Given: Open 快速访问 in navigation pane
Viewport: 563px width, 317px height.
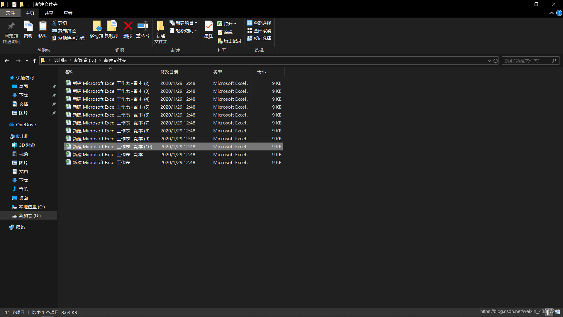Looking at the screenshot, I should tap(25, 77).
